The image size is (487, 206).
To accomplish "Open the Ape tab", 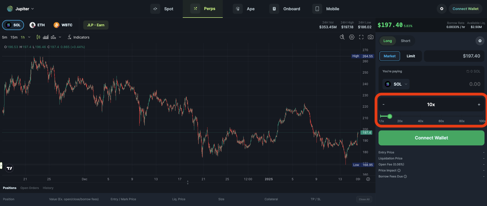I will 244,9.
